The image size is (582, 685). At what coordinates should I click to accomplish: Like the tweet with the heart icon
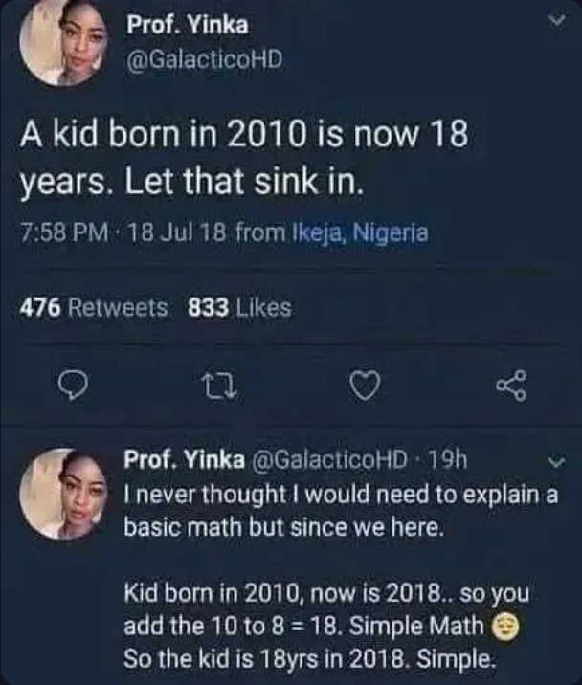362,388
